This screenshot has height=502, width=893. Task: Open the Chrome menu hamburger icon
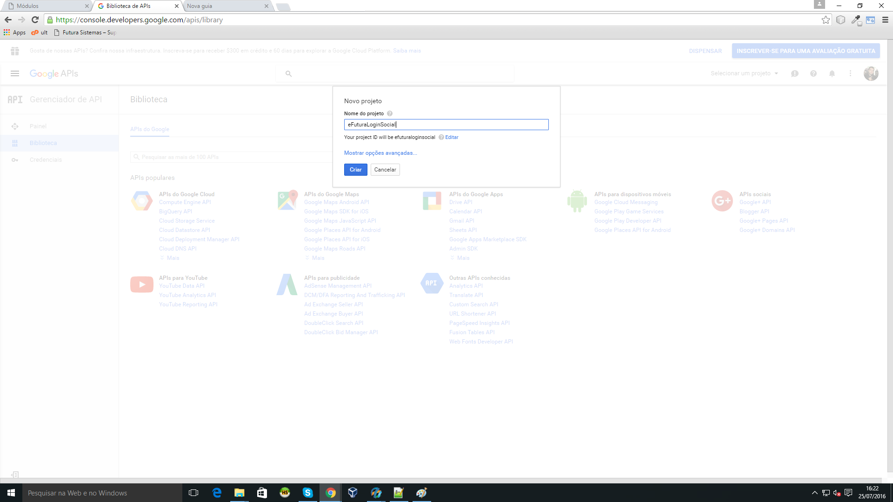point(885,20)
